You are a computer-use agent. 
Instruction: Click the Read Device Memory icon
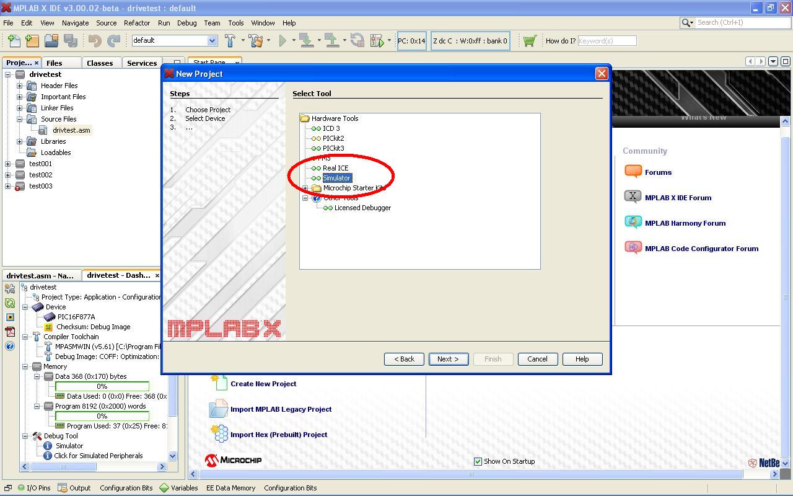point(332,41)
